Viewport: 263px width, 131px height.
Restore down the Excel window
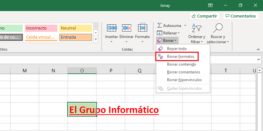point(240,5)
